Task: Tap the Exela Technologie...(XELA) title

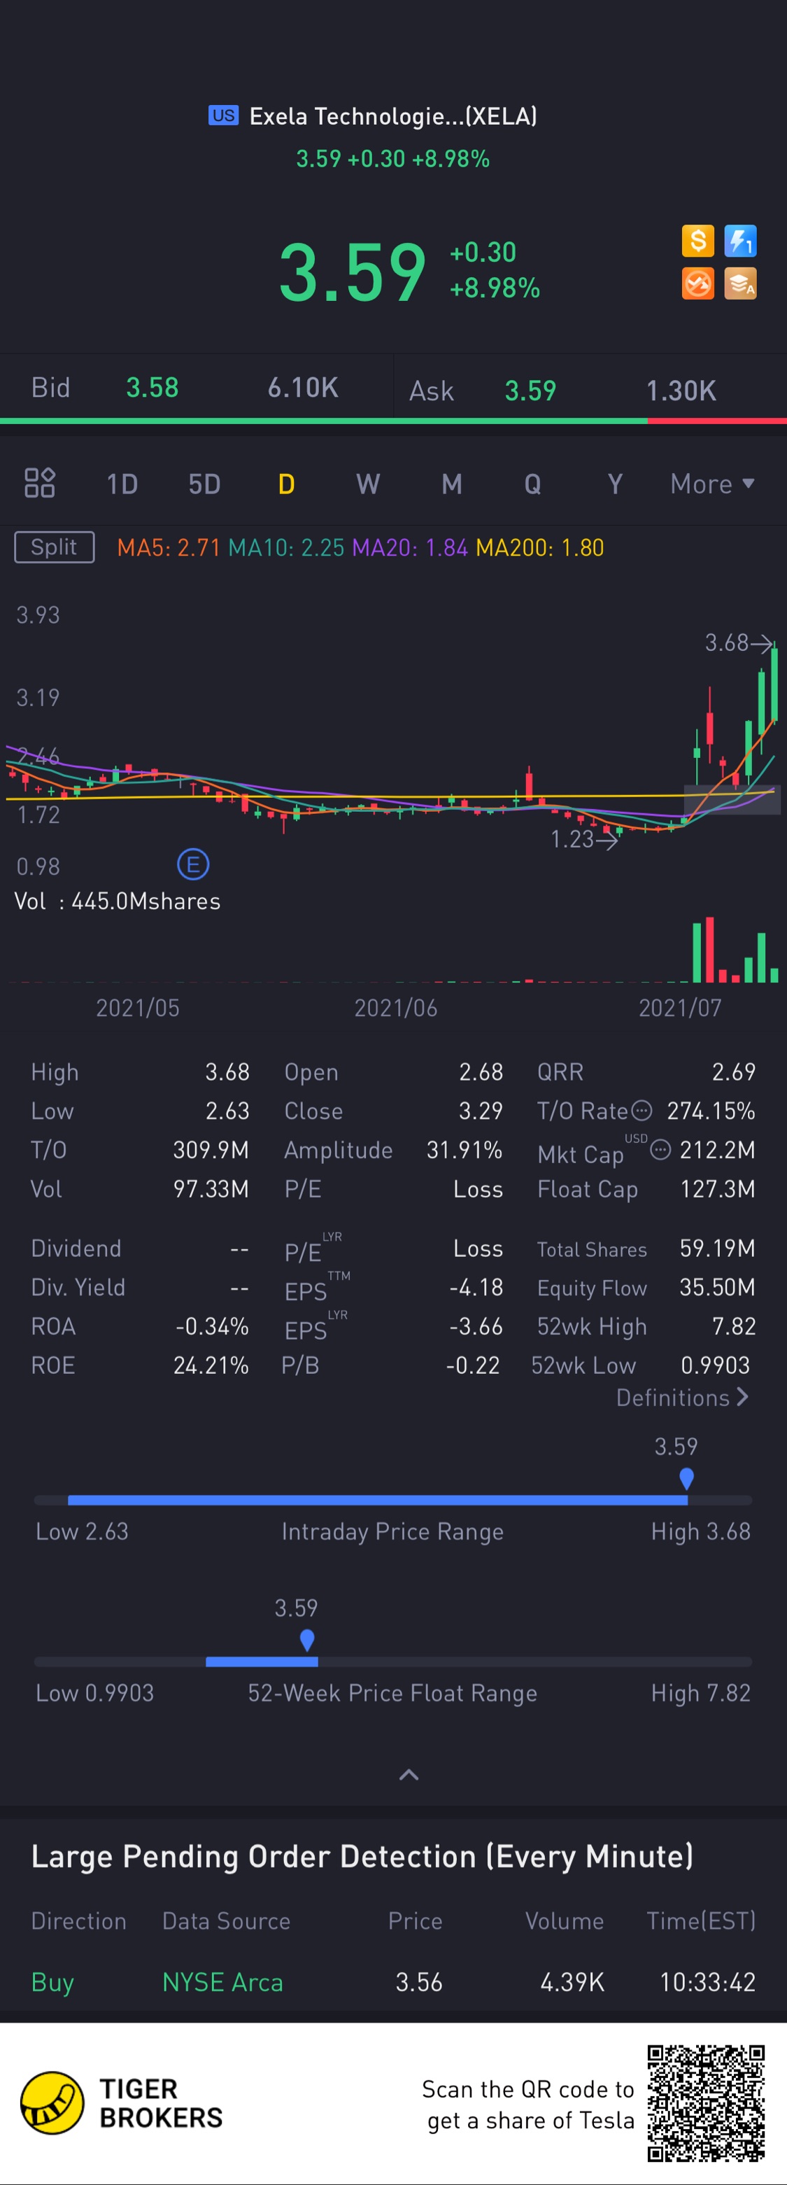Action: coord(392,116)
